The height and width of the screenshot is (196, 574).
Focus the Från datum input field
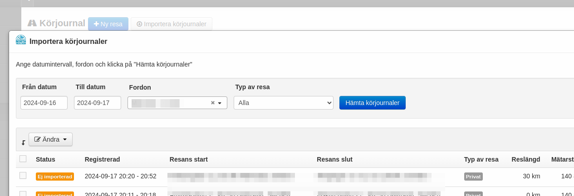click(44, 103)
